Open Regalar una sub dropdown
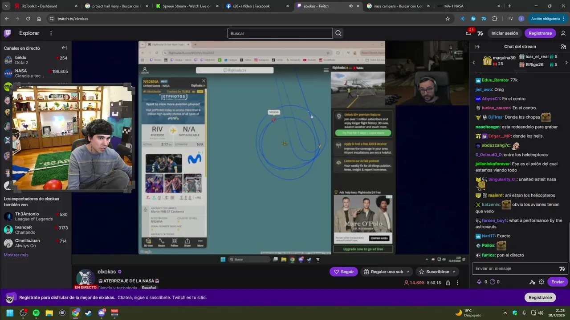Screen dimensions: 570x320 (x=386, y=272)
